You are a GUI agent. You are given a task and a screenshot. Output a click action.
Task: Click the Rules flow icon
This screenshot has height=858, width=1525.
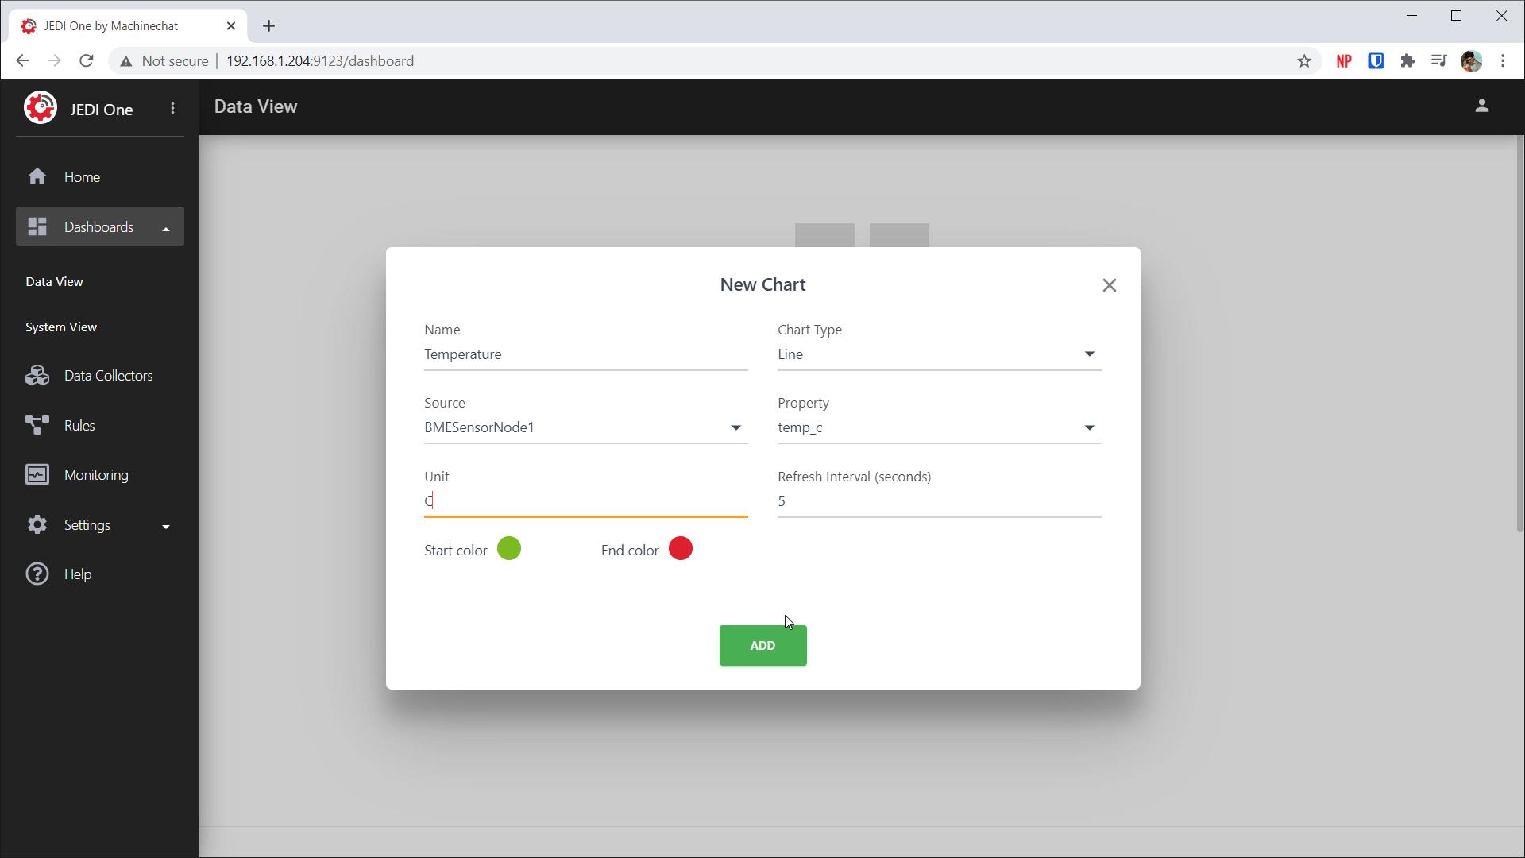[x=37, y=426]
